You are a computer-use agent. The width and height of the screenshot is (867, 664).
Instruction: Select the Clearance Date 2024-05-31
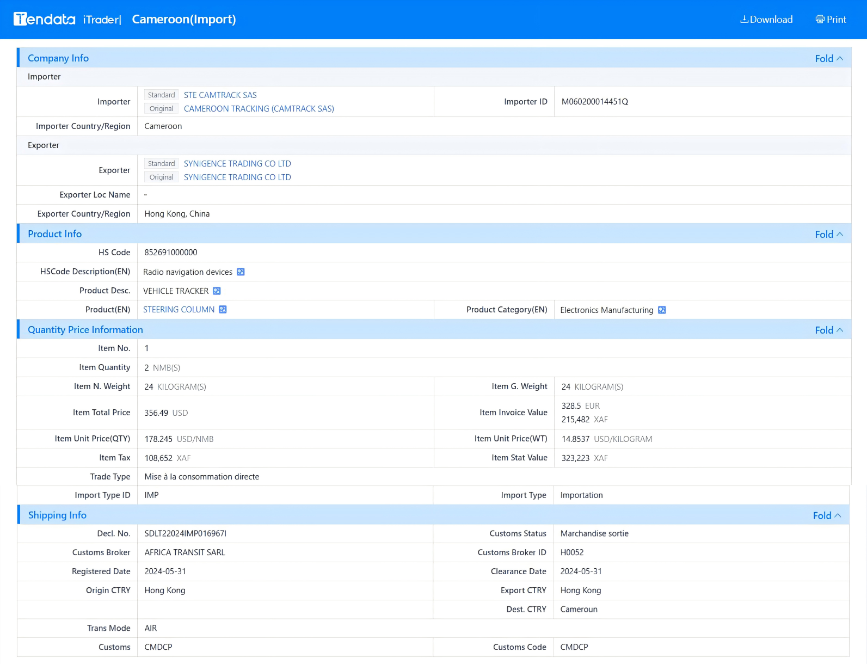click(x=581, y=571)
